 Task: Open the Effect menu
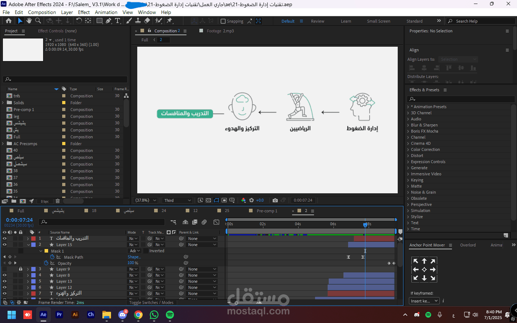[x=84, y=12]
